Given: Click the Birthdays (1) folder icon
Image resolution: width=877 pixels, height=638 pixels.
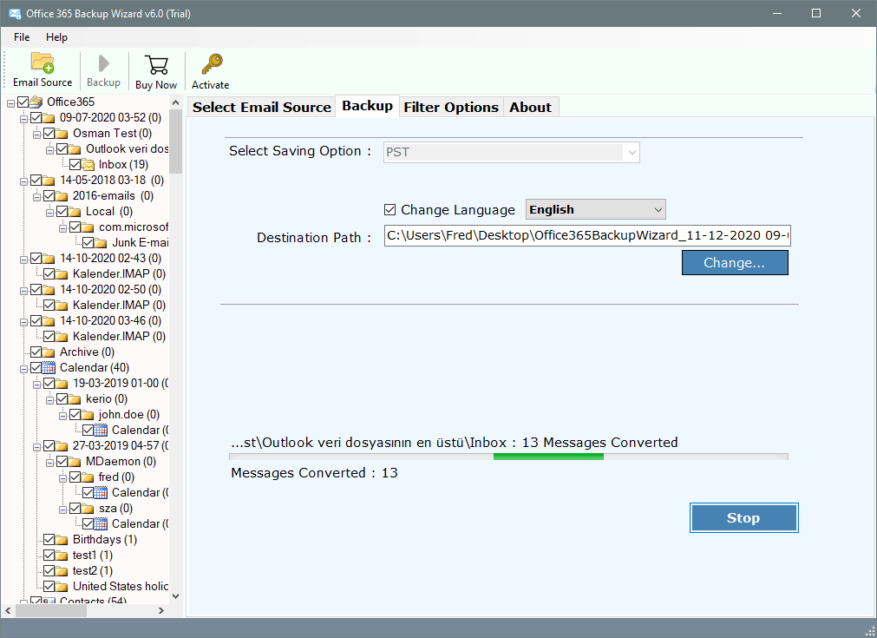Looking at the screenshot, I should (x=62, y=540).
